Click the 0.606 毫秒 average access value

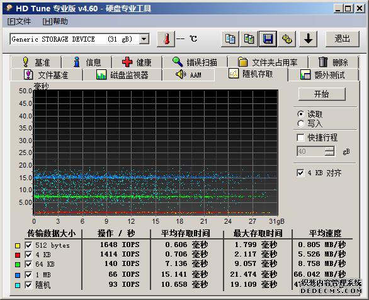tap(186, 245)
